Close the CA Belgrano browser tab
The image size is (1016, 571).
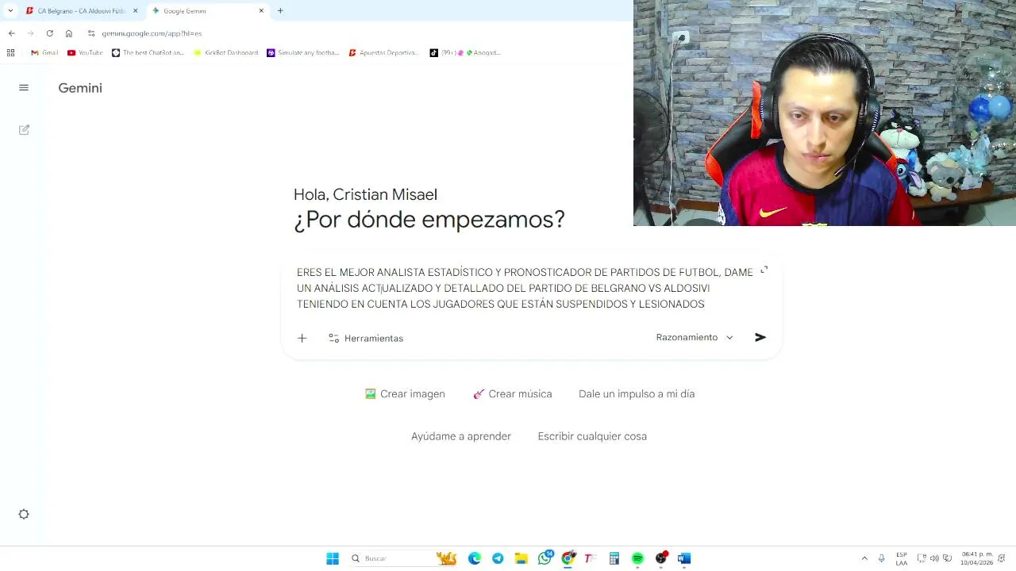(135, 11)
